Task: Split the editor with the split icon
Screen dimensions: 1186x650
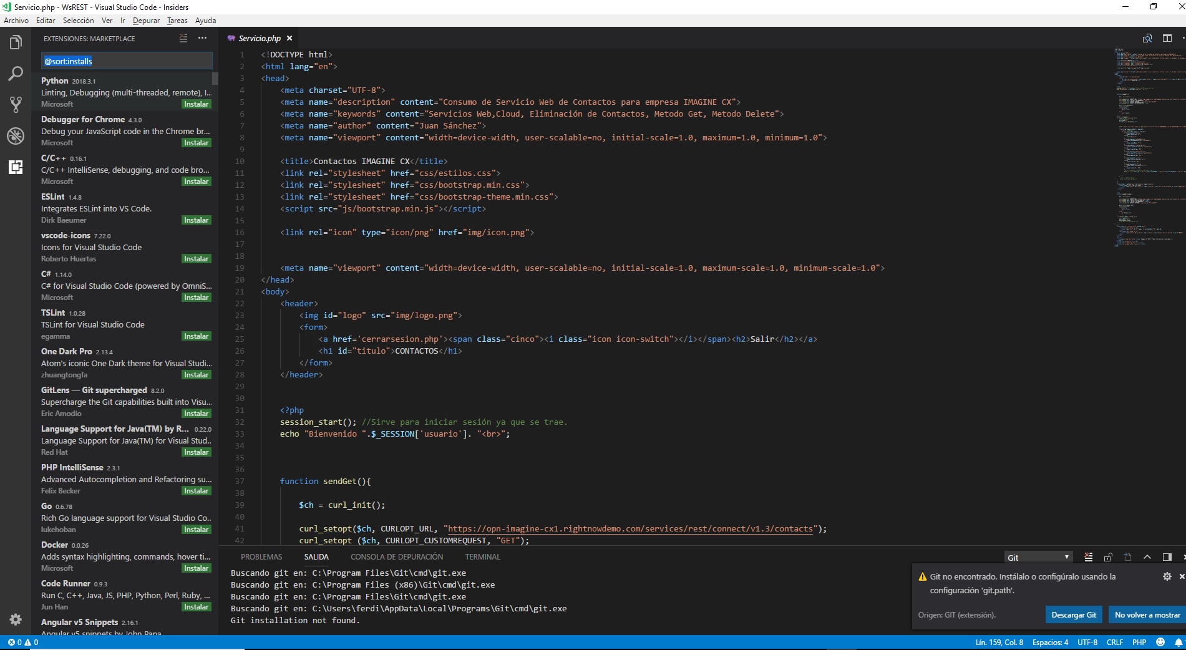Action: pos(1167,38)
